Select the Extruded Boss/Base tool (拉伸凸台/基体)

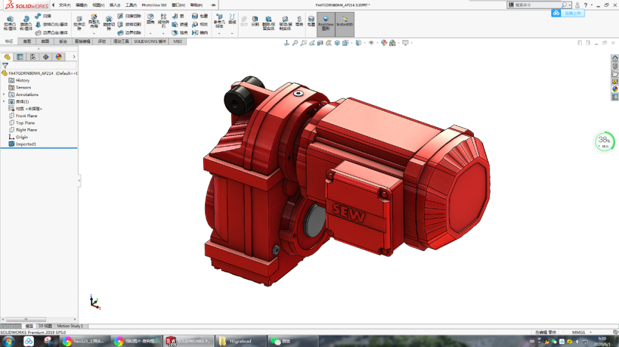click(x=10, y=23)
